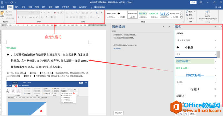Open the Borders dropdown arrow

click(98, 17)
